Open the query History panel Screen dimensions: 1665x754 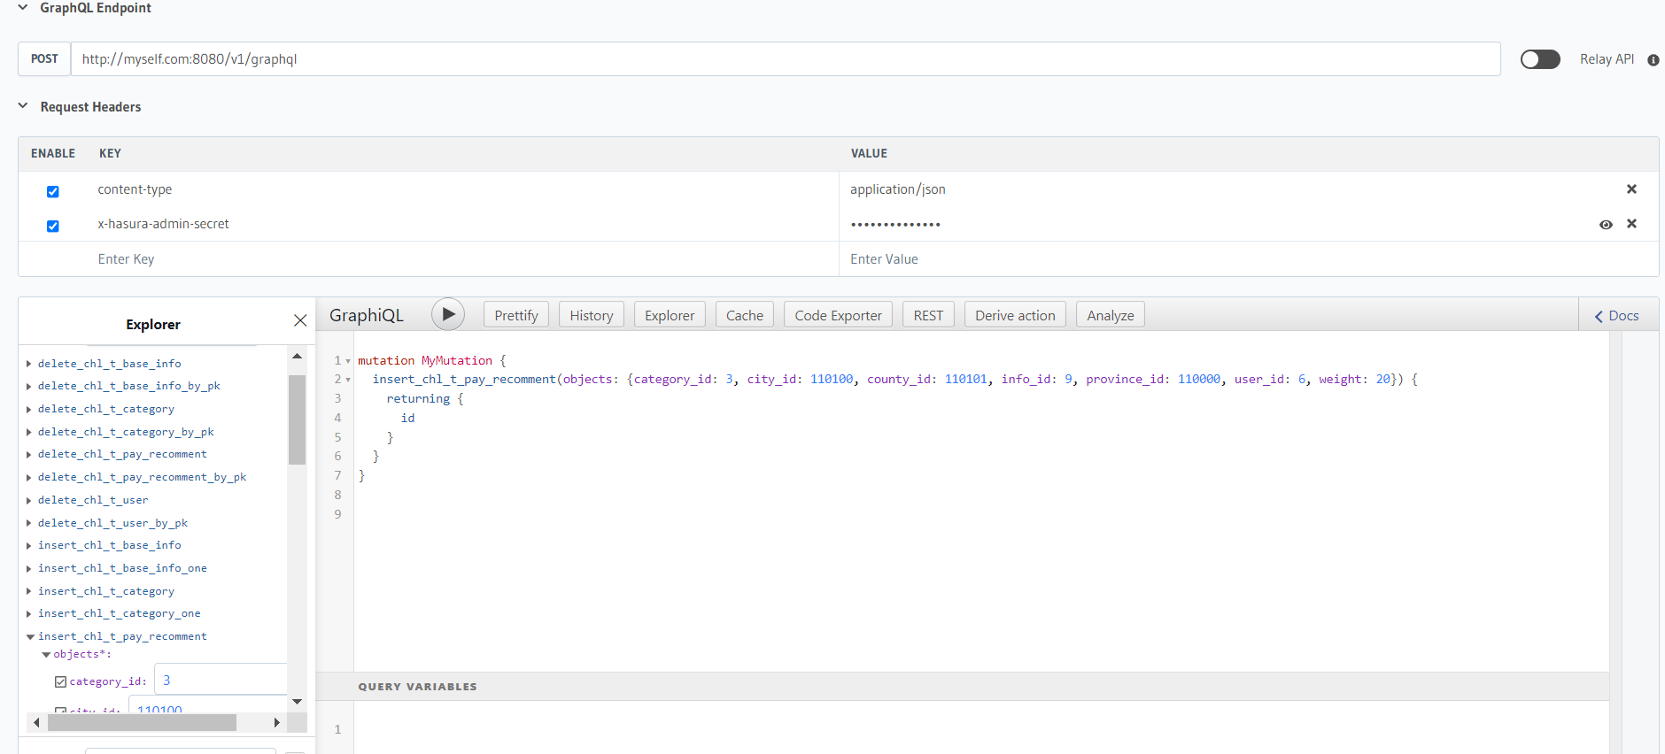pyautogui.click(x=592, y=315)
